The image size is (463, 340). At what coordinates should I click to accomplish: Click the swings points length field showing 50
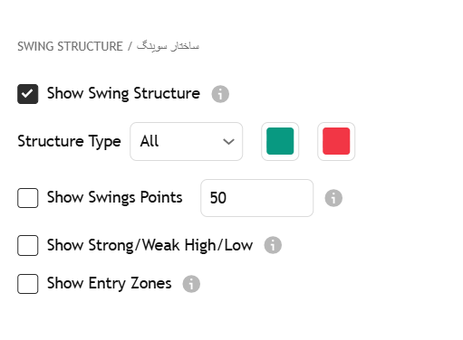pyautogui.click(x=257, y=198)
